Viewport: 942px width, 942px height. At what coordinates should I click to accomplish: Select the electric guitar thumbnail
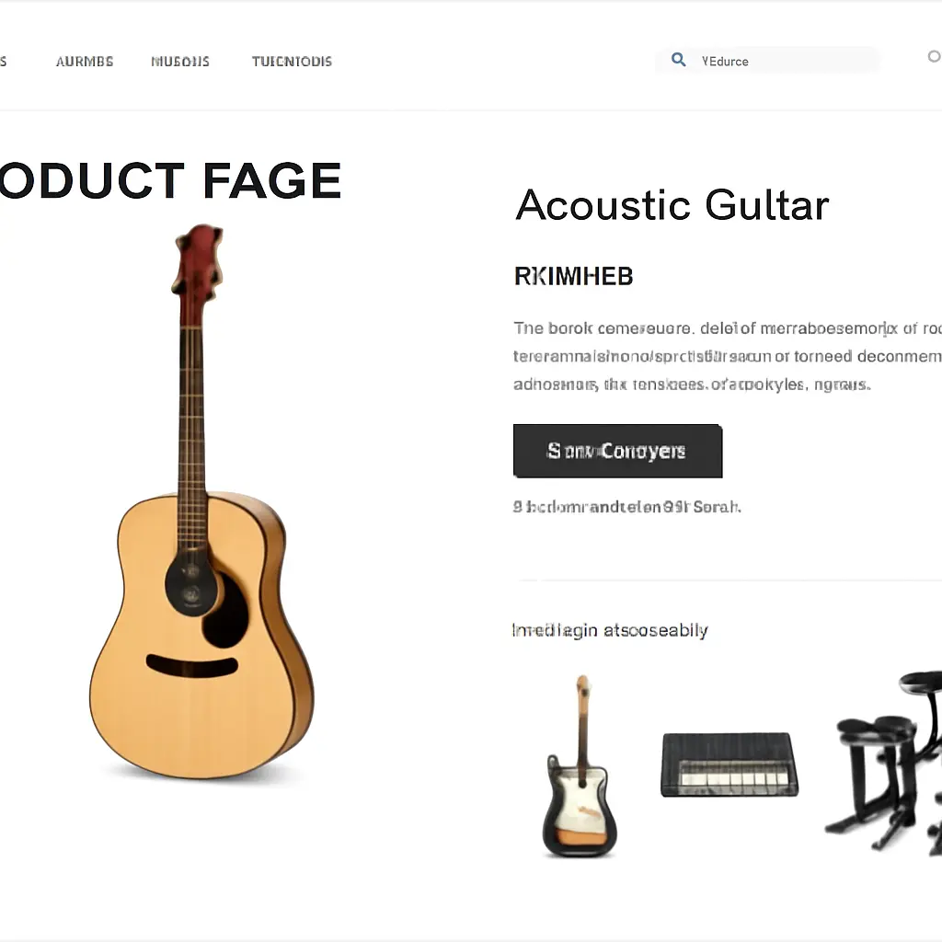tap(580, 766)
